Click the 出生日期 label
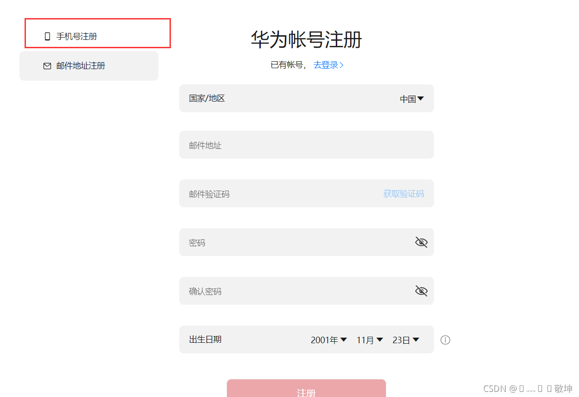This screenshot has width=579, height=397. coord(205,339)
